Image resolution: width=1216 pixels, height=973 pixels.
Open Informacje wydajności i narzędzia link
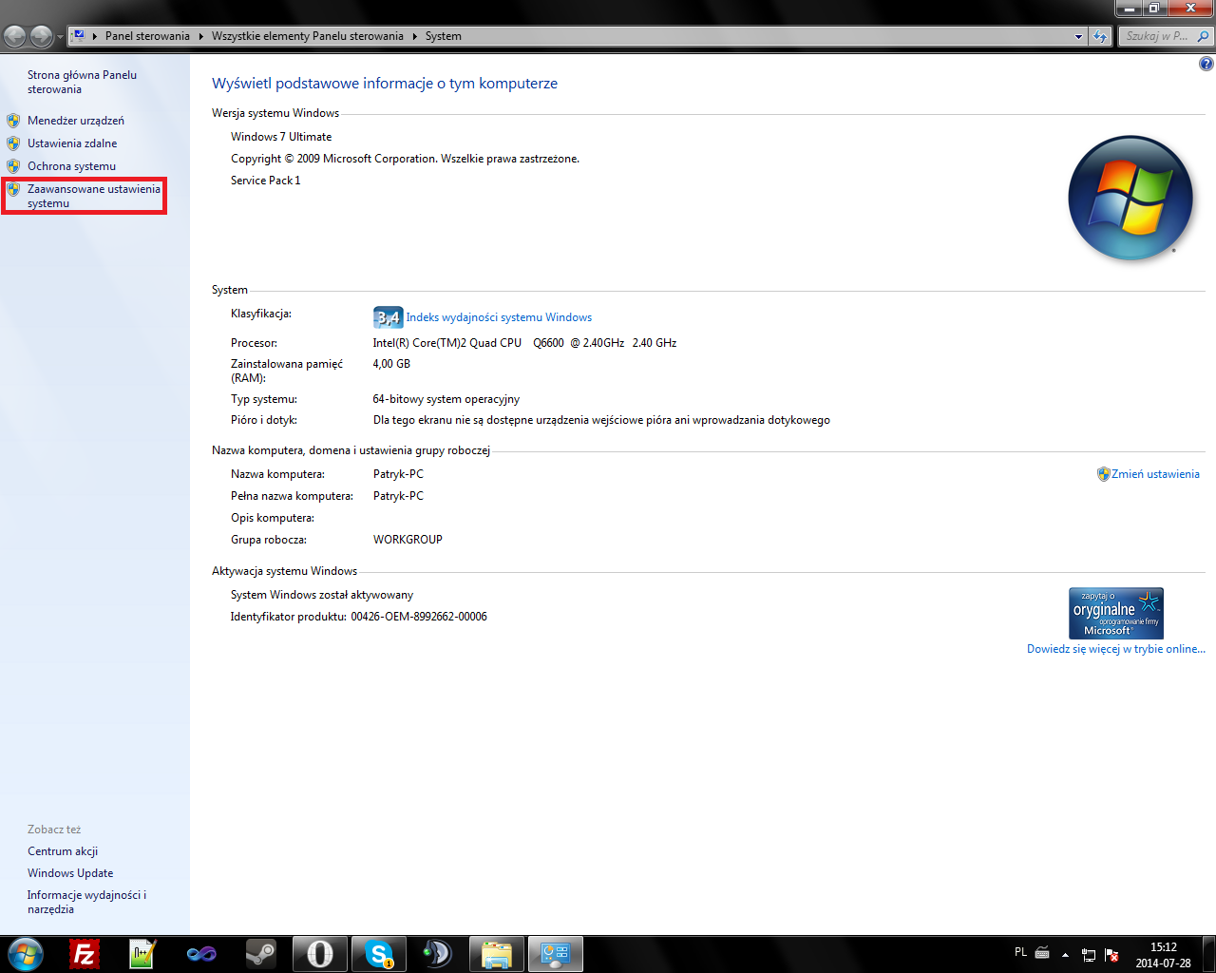click(x=86, y=902)
